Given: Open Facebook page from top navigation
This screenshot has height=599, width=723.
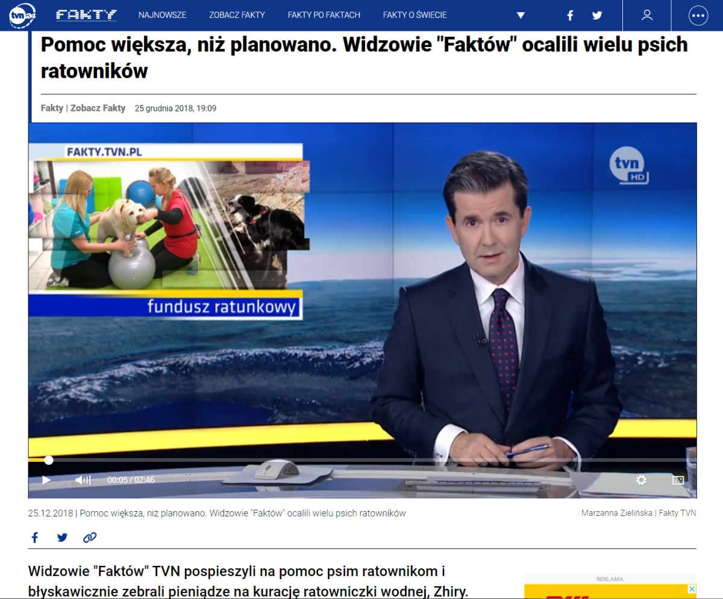Looking at the screenshot, I should tap(570, 16).
